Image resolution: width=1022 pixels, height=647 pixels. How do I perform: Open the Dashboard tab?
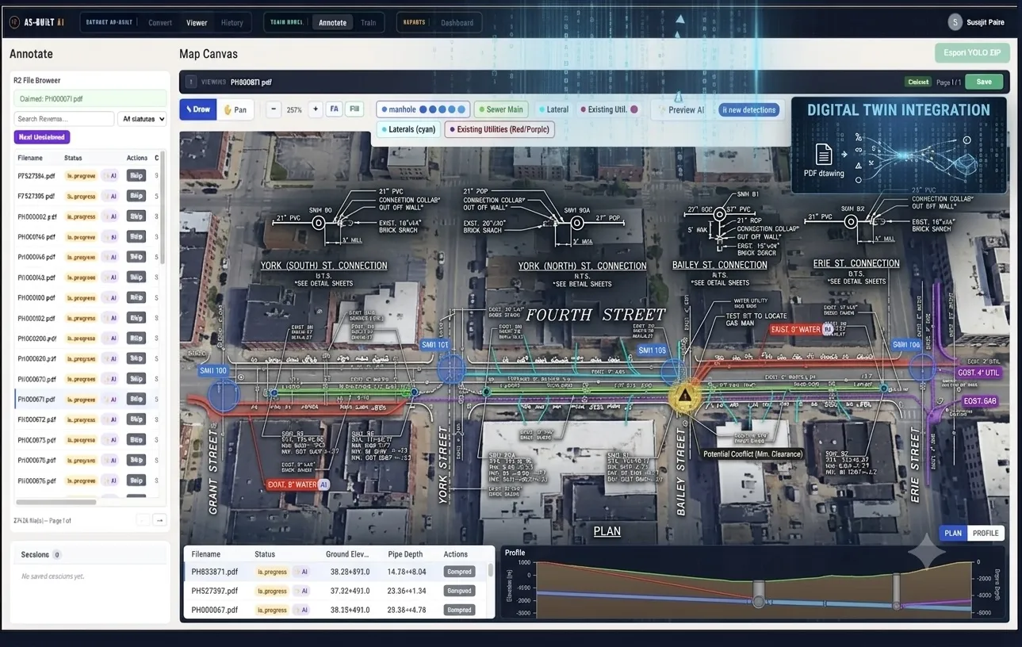(x=457, y=22)
